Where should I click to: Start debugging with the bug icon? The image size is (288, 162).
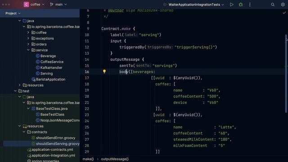pos(241,4)
